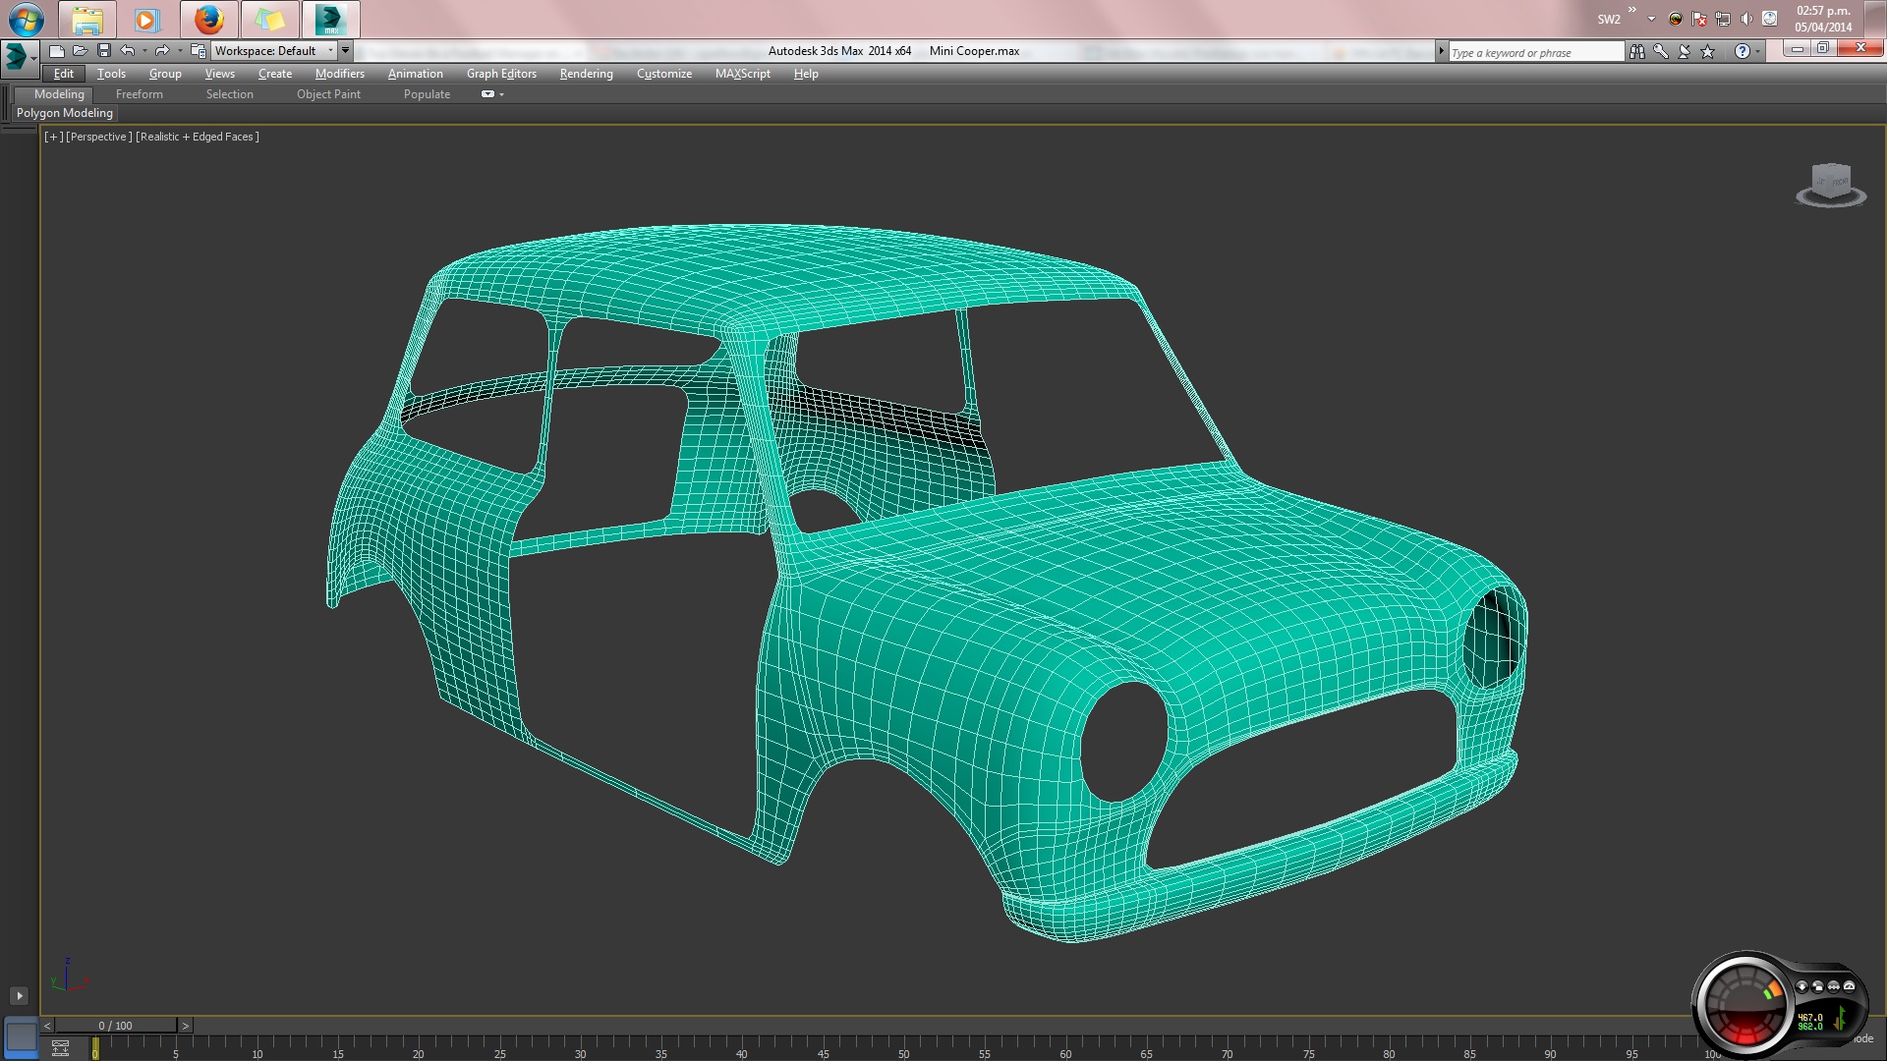Click the Open File folder icon
1887x1061 pixels.
81,51
